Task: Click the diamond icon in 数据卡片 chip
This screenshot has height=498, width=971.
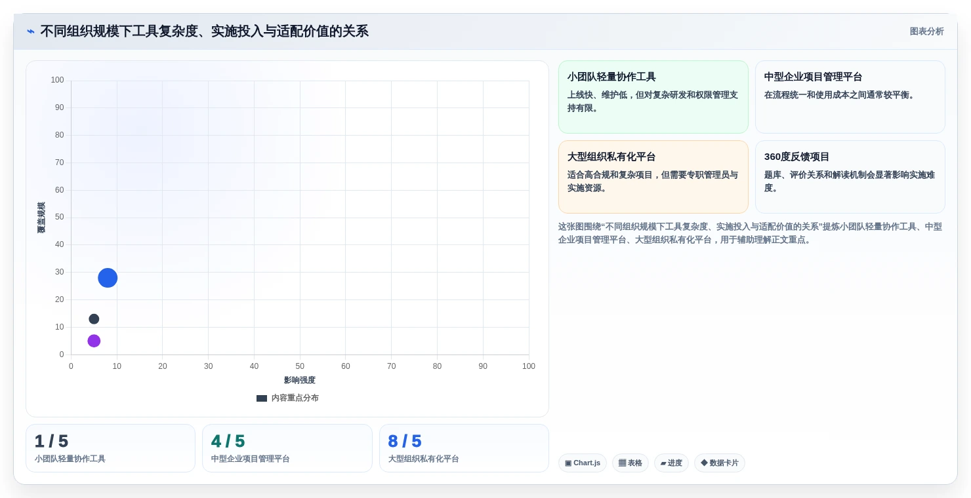Action: (x=704, y=463)
